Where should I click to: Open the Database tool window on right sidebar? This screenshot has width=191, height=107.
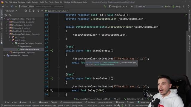[189, 27]
